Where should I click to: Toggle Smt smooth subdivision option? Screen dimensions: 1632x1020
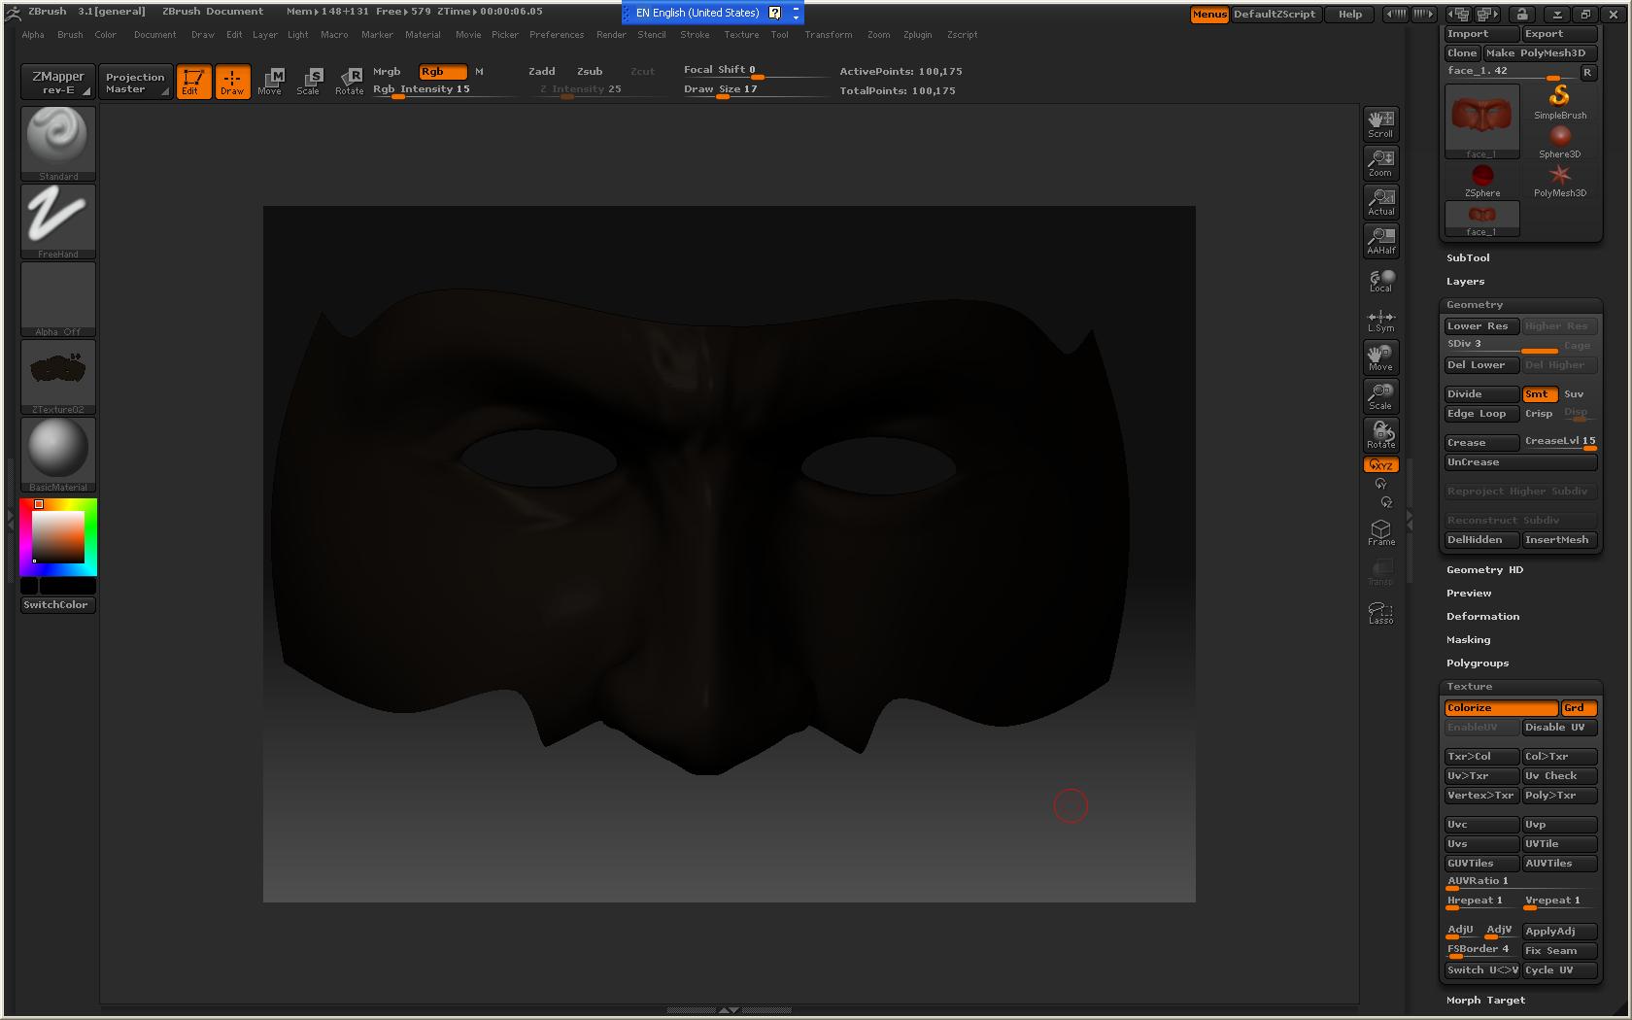(x=1539, y=393)
